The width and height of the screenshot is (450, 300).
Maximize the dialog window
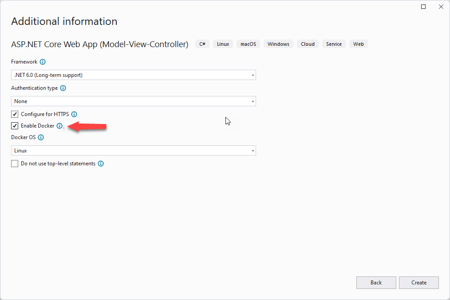pos(423,7)
